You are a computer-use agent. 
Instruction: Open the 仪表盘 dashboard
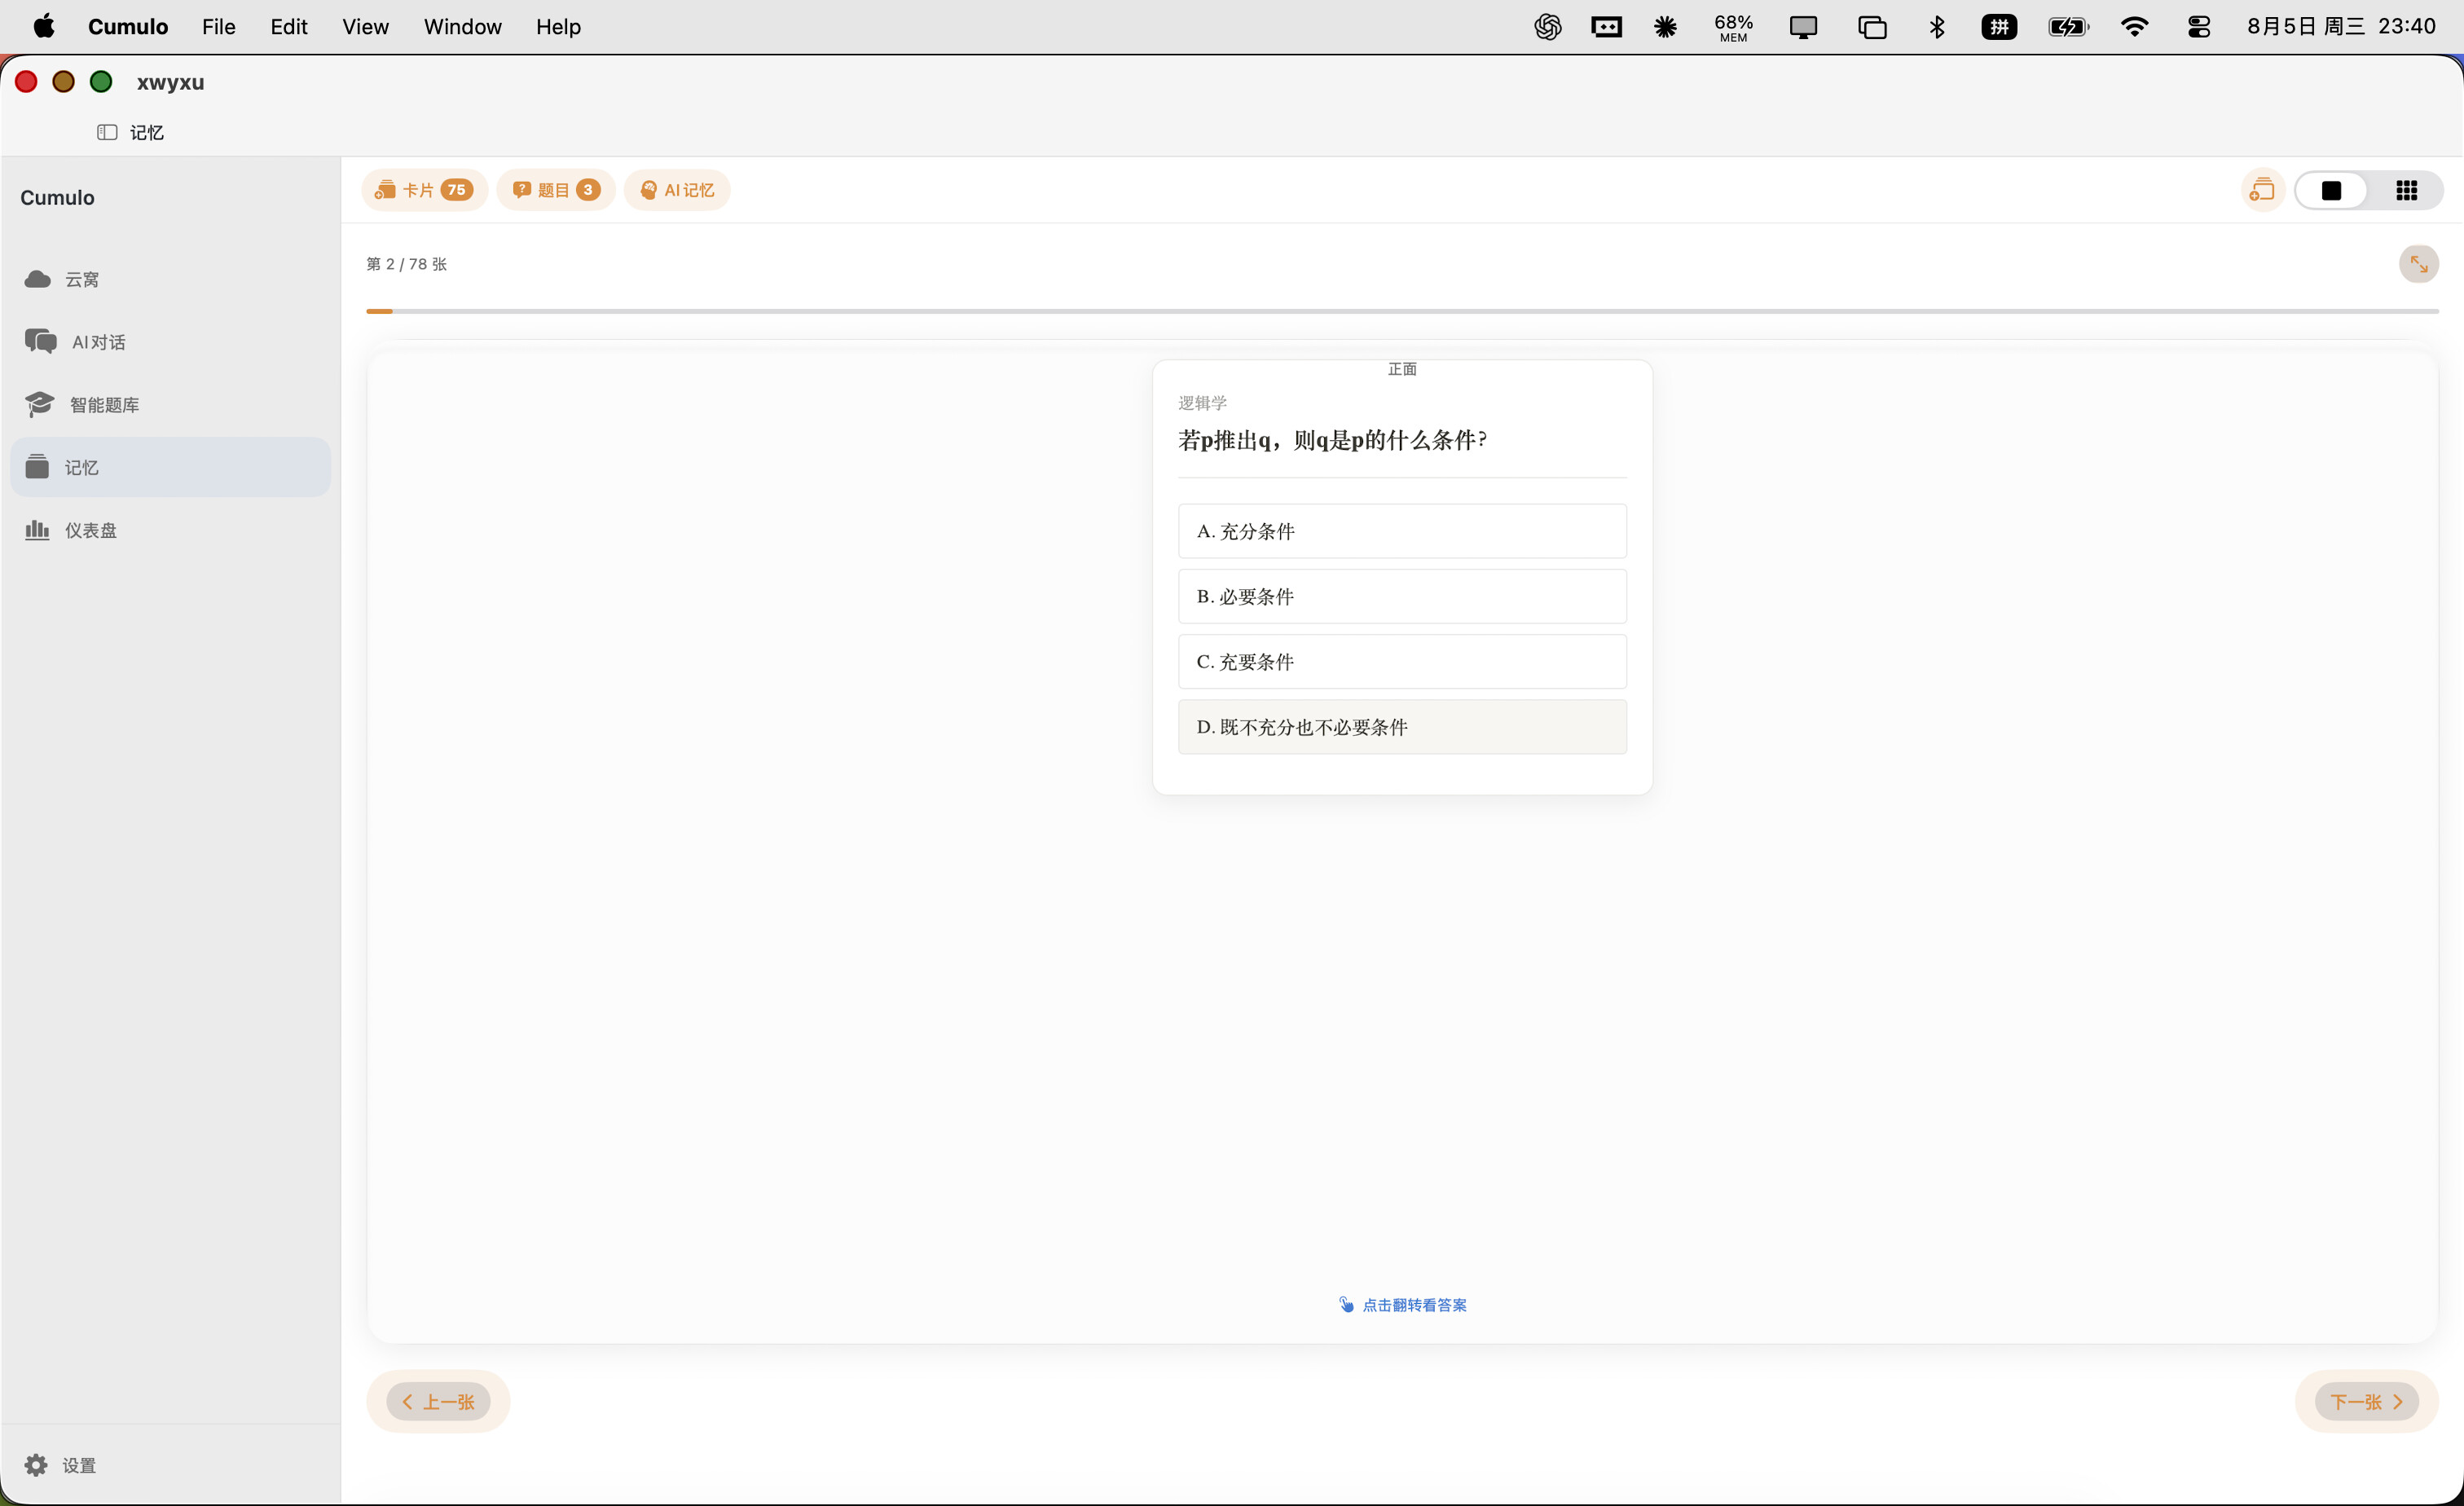170,530
